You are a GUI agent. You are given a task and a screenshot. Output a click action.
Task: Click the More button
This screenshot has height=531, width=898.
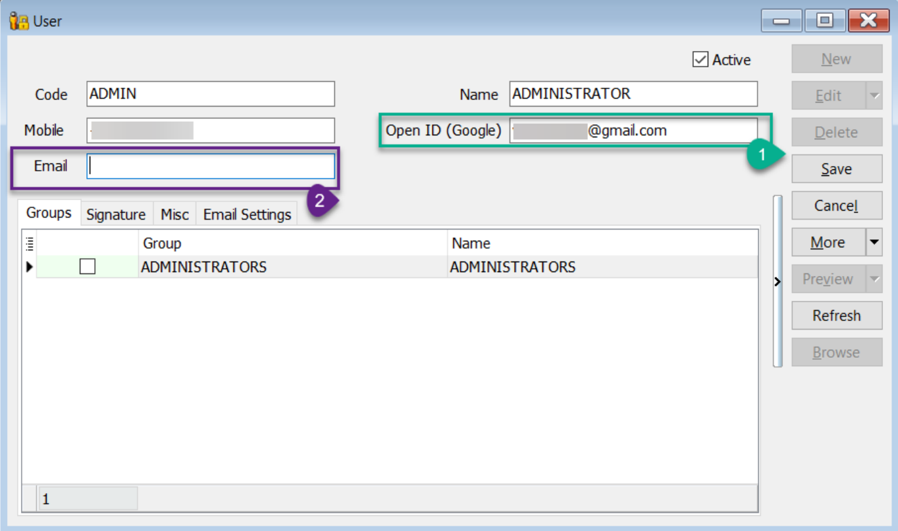coord(827,243)
